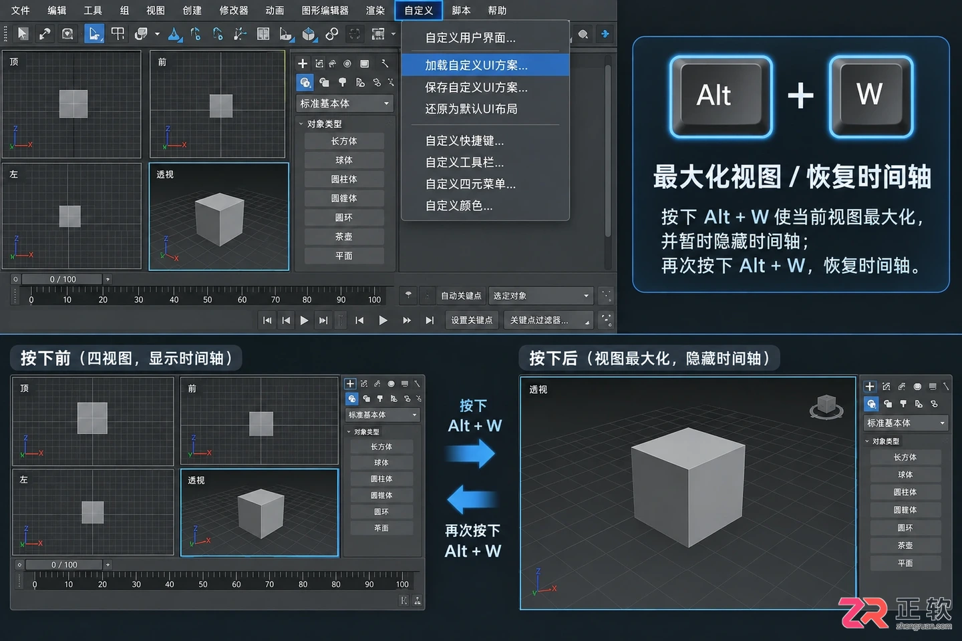Select the highlighted Geometry category icon in main window

pyautogui.click(x=305, y=82)
